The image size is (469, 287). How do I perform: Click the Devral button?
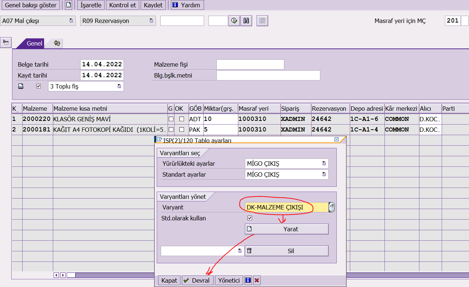point(198,280)
